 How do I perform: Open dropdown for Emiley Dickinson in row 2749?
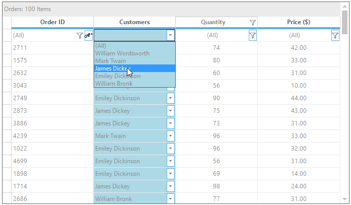click(x=171, y=98)
